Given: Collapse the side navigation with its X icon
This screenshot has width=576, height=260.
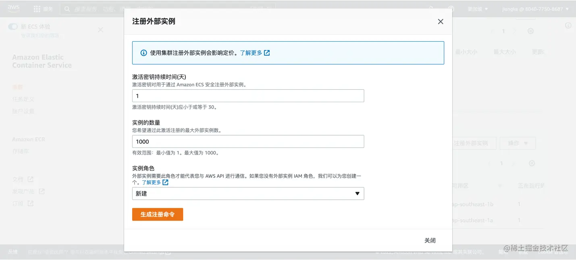Looking at the screenshot, I should tap(101, 29).
